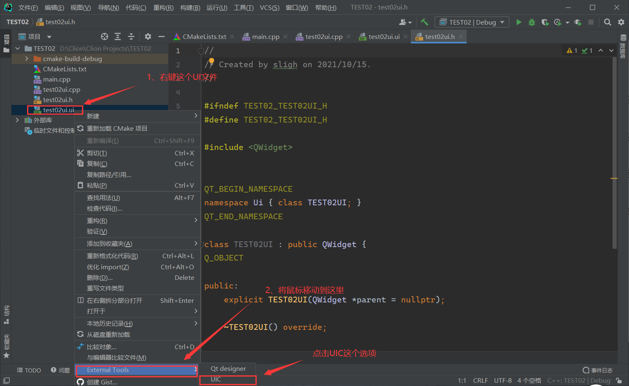Open IDE settings via top-right gear

622,22
